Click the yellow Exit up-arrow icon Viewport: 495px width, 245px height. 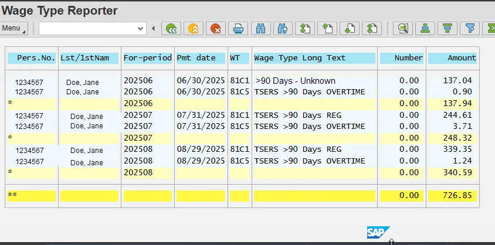(x=194, y=28)
